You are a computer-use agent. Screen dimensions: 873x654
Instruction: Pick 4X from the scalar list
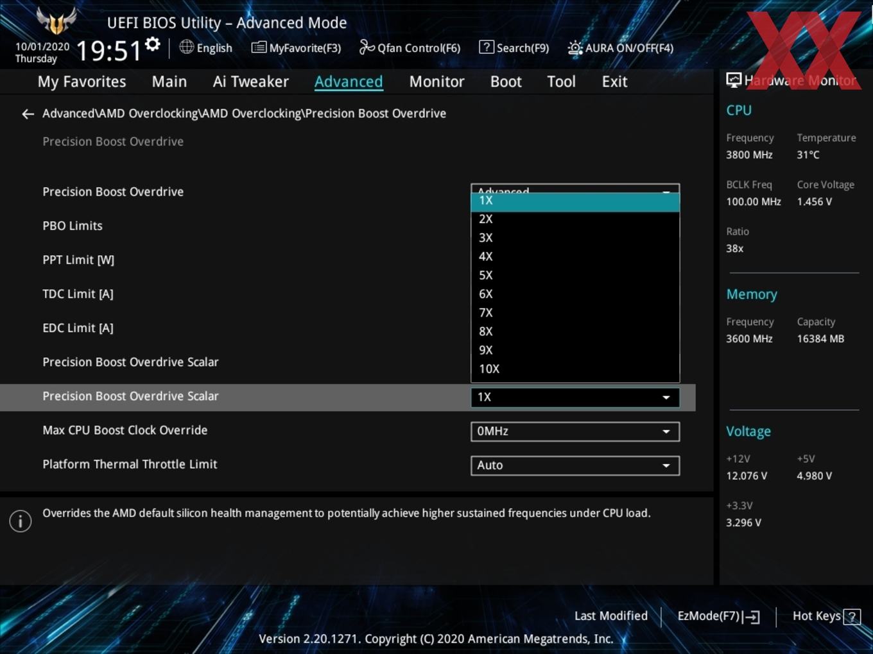[575, 256]
